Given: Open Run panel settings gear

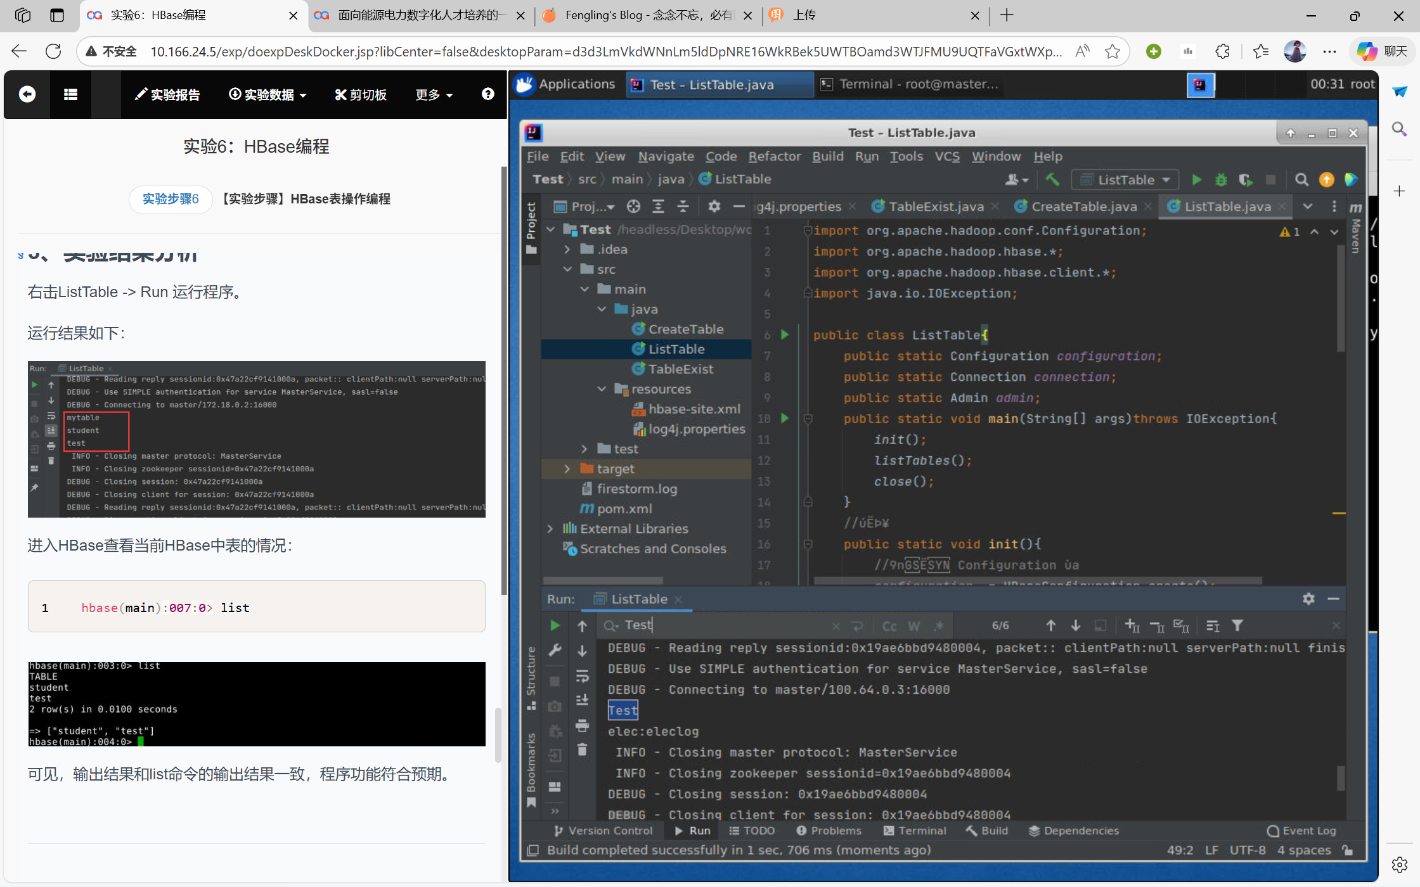Looking at the screenshot, I should [x=1308, y=599].
